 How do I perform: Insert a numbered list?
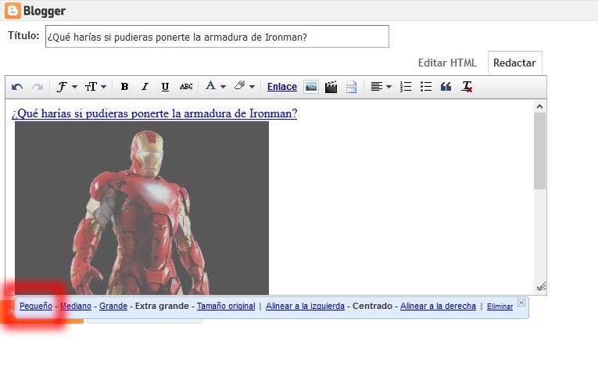click(x=406, y=87)
